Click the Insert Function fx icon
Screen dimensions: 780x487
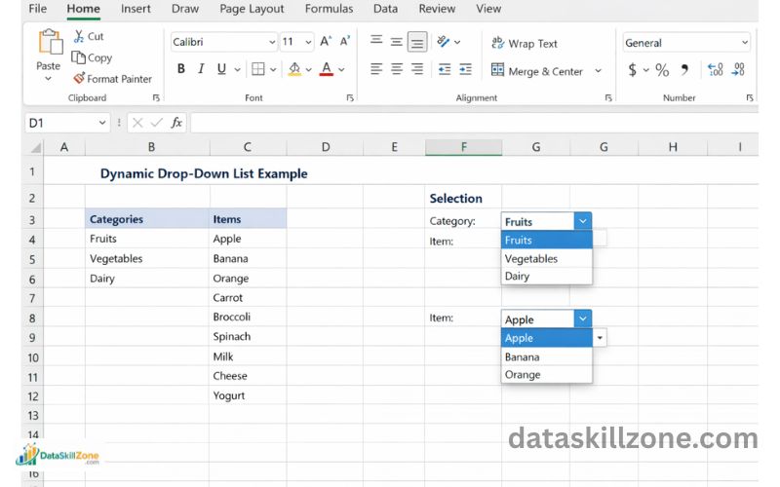[x=176, y=123]
